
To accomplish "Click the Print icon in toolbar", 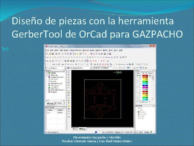I will click(x=56, y=54).
